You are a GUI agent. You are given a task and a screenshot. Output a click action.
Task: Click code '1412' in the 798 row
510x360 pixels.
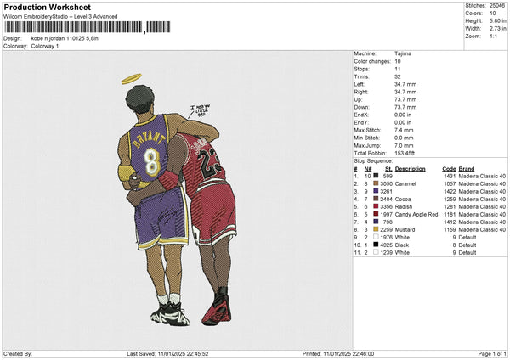[450, 222]
